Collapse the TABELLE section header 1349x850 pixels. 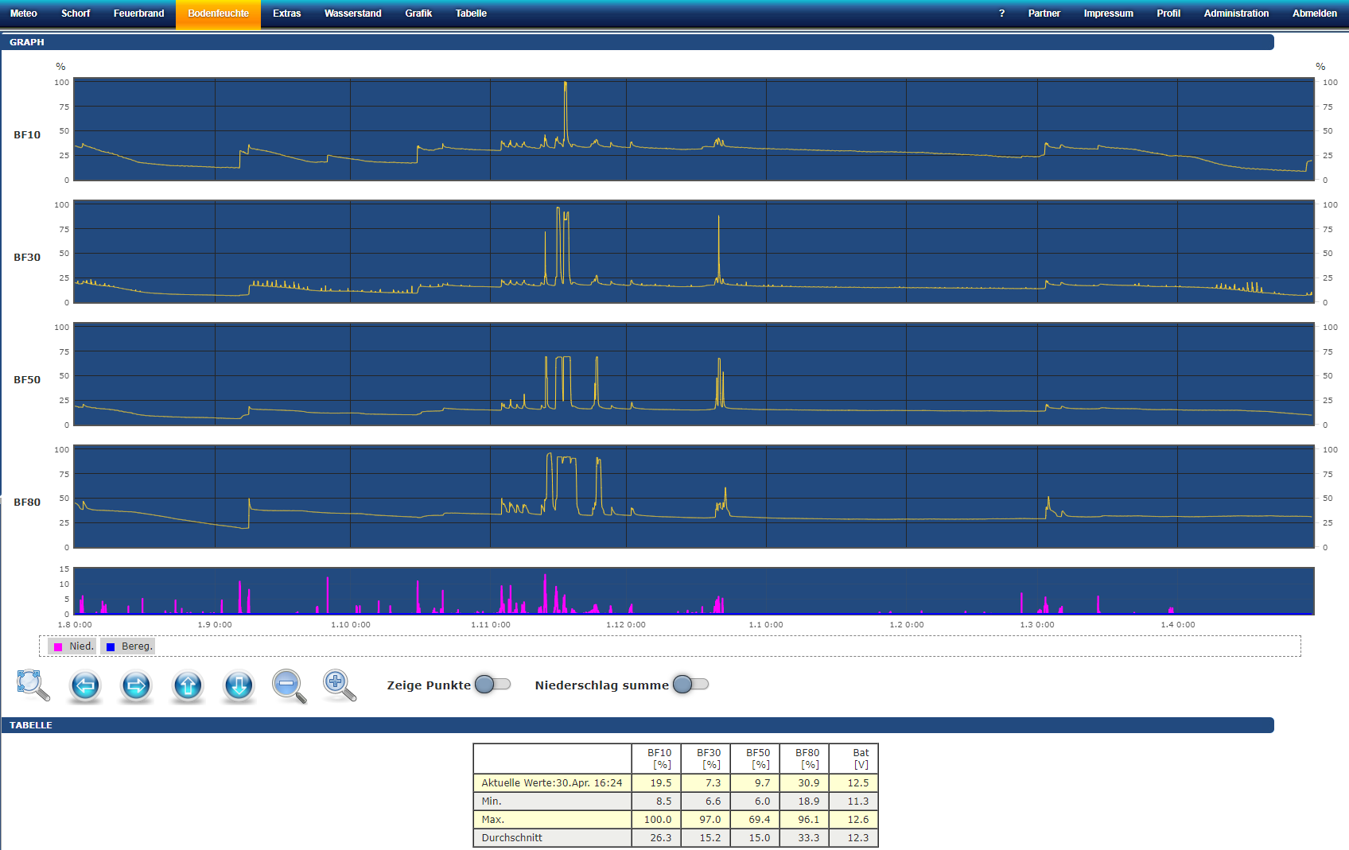tap(636, 725)
